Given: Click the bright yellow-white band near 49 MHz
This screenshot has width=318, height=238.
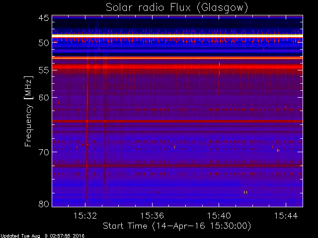Looking at the screenshot, I should click(x=177, y=36).
